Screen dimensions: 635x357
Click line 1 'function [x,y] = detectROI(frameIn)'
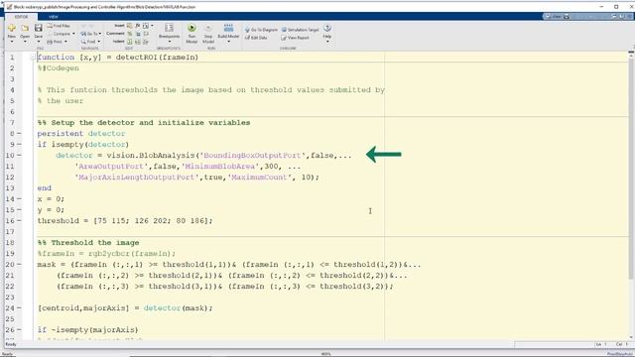[118, 58]
